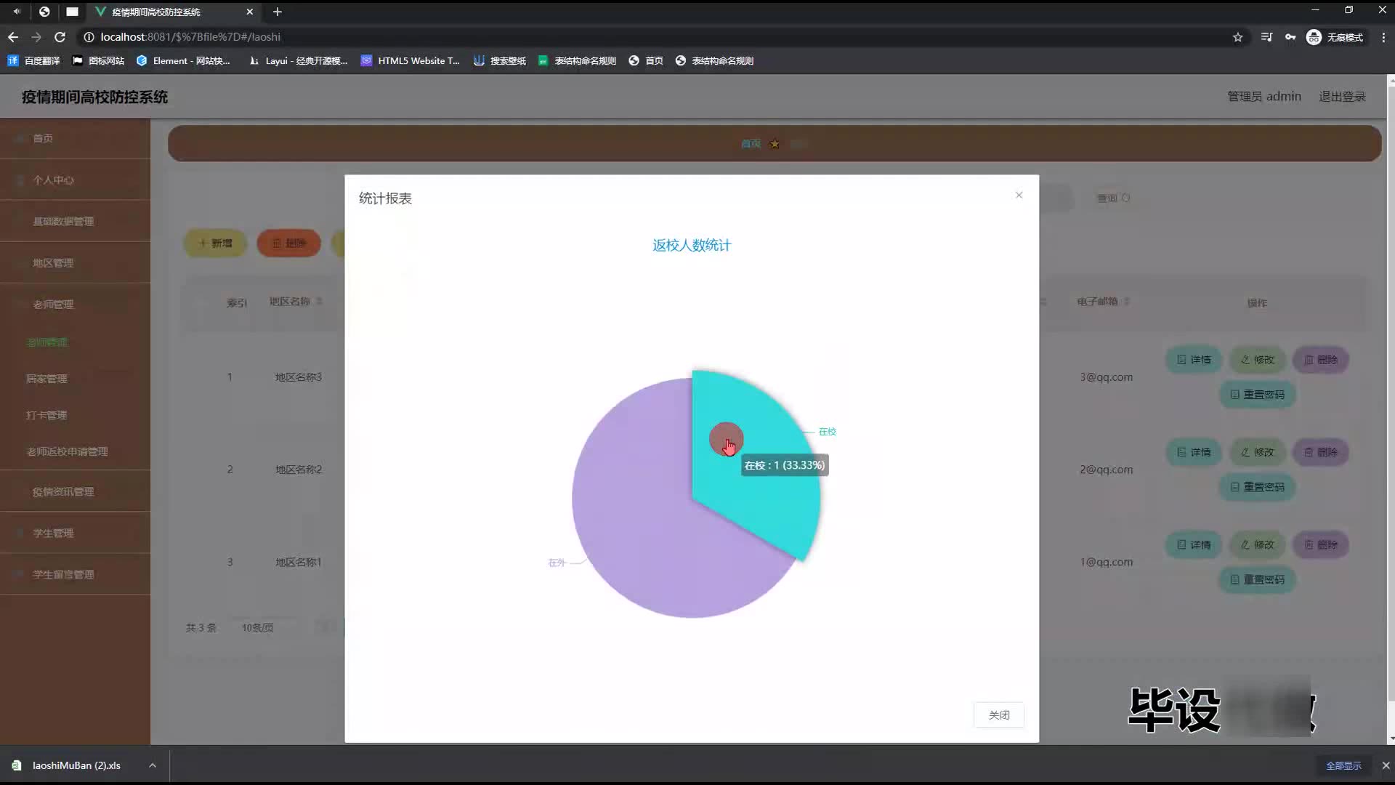
Task: Open the media control icon in toolbar
Action: [1266, 37]
